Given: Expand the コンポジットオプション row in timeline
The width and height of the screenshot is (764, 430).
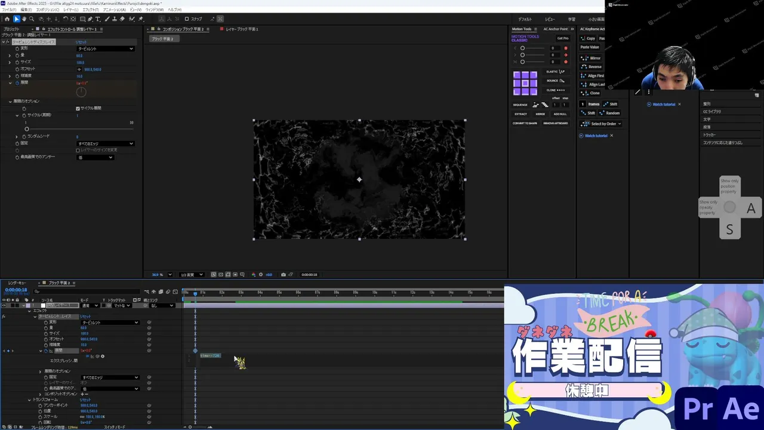Looking at the screenshot, I should [40, 394].
